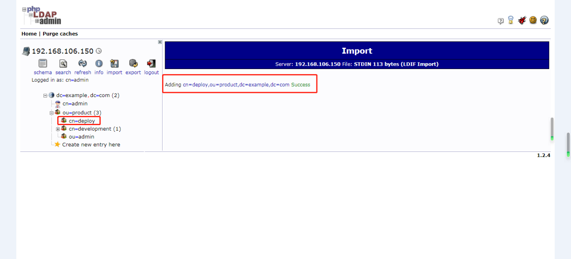Collapse the dc=example,dc=com tree node
This screenshot has width=571, height=259.
coord(45,95)
